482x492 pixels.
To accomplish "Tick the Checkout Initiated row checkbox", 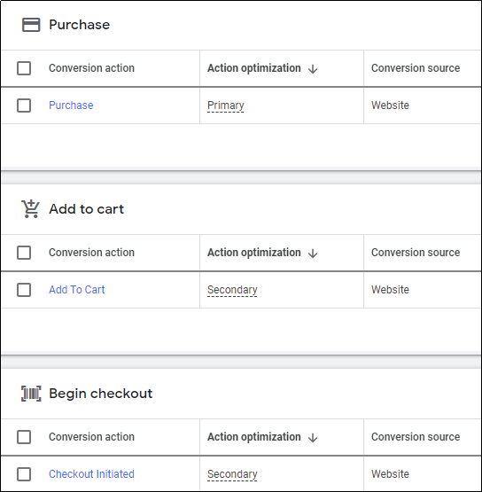I will 24,474.
